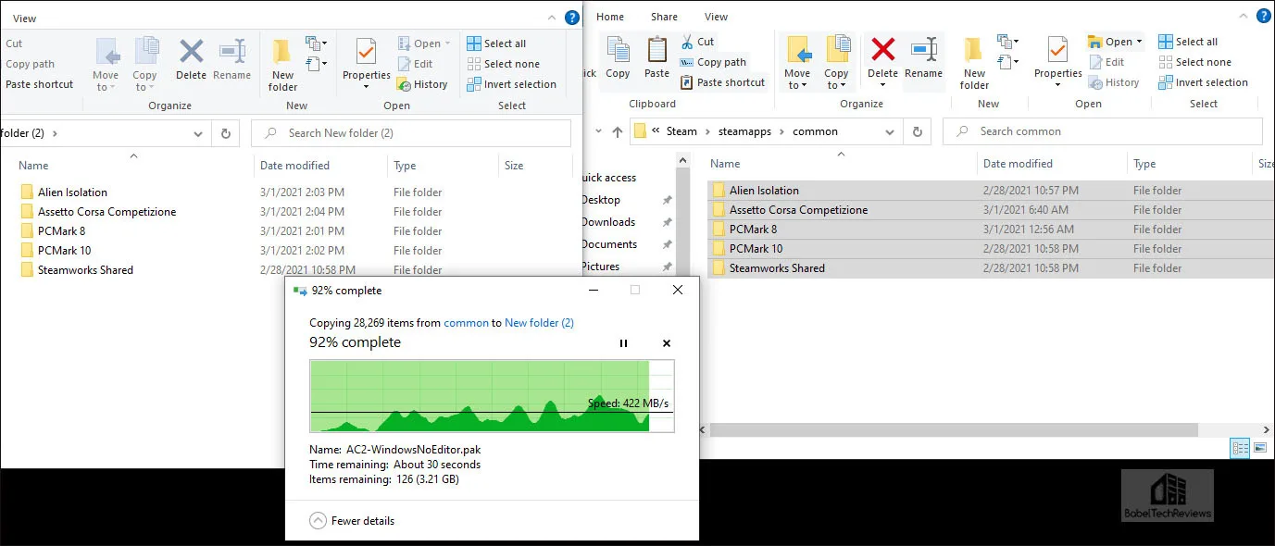Sort by Name column in right window

[x=725, y=164]
